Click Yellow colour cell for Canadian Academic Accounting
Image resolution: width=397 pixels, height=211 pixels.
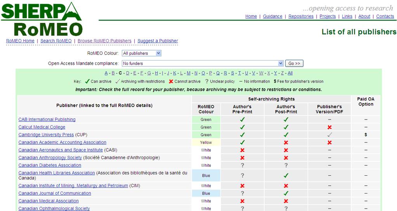tap(206, 142)
